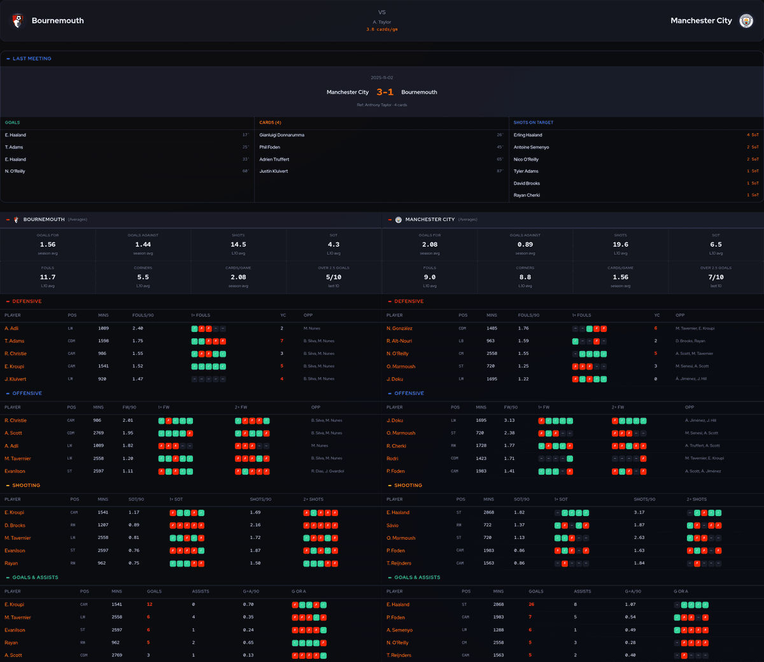764x662 pixels.
Task: Click Manchester City's 8.8 corners average
Action: tap(525, 277)
